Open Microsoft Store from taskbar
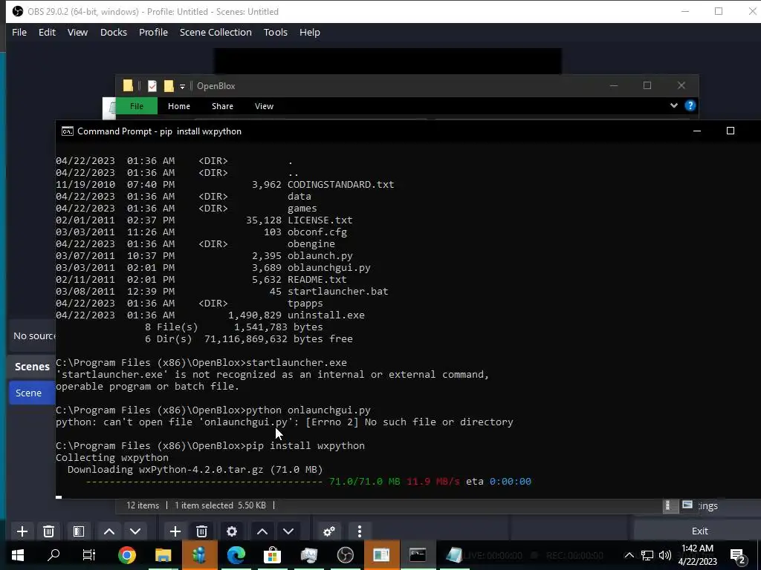 pos(272,555)
